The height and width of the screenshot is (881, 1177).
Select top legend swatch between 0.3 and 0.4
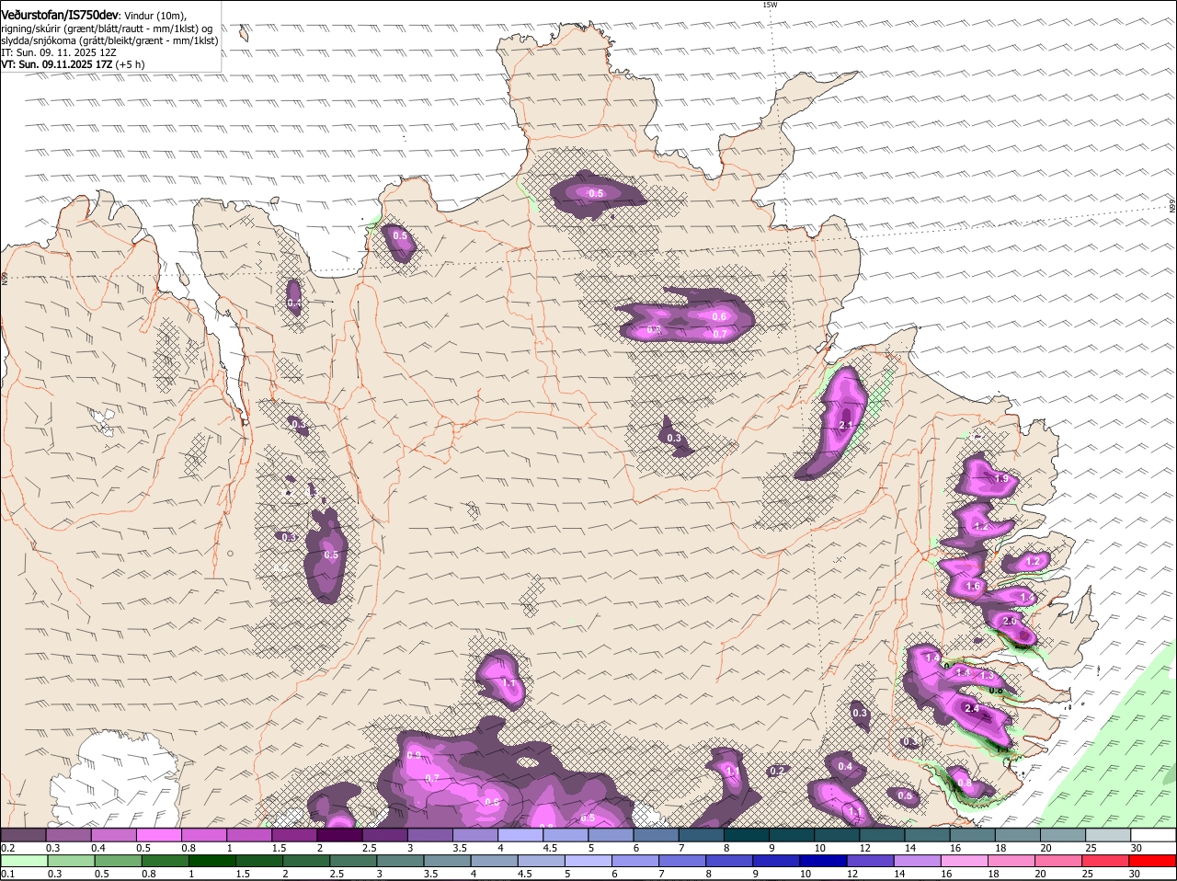click(68, 835)
